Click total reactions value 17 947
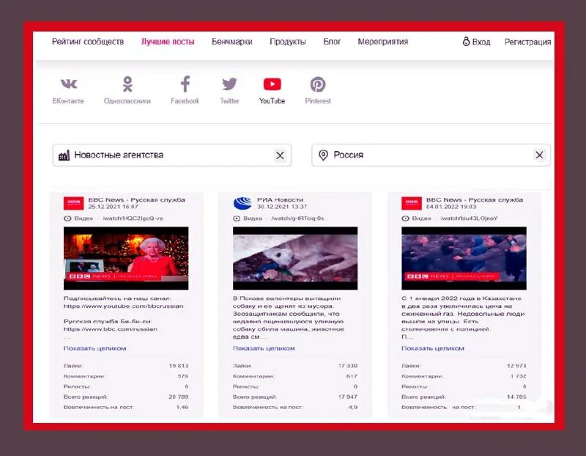This screenshot has height=456, width=586. click(347, 397)
